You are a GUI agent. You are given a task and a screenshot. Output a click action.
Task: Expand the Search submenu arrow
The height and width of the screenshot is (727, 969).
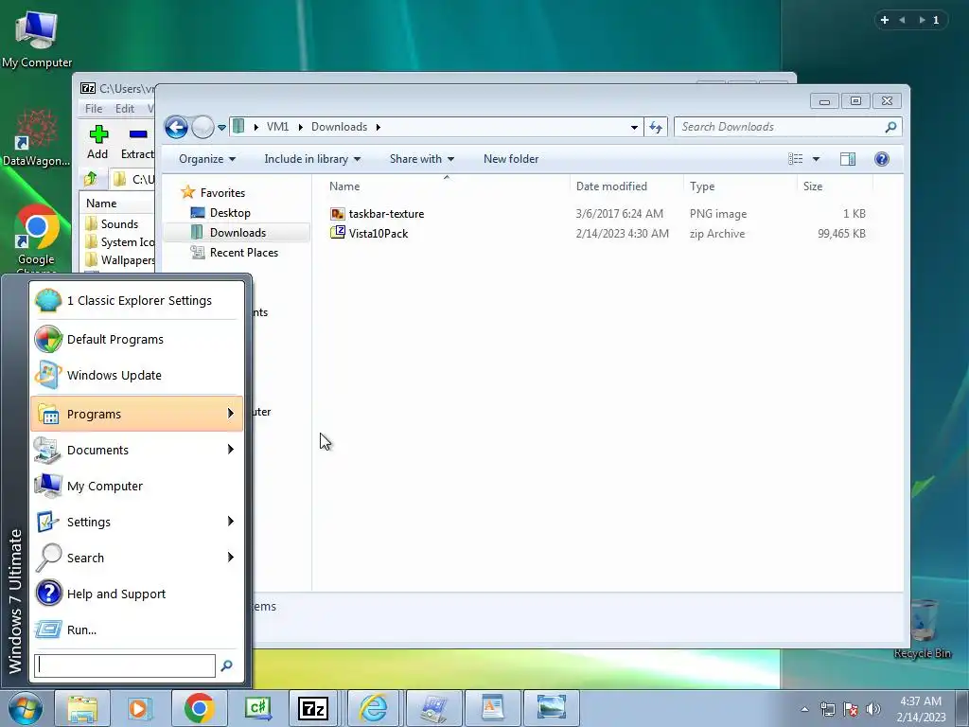click(x=231, y=557)
